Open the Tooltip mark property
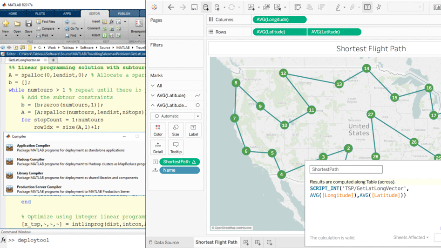The height and width of the screenshot is (248, 441). [x=176, y=147]
